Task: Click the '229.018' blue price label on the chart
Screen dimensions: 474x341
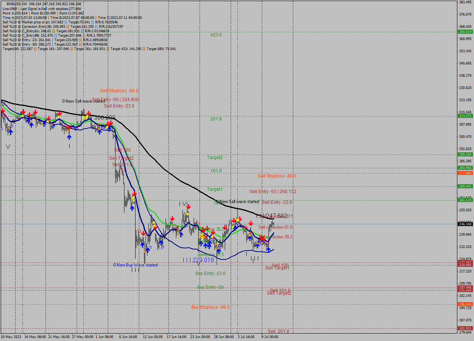Action: point(204,260)
